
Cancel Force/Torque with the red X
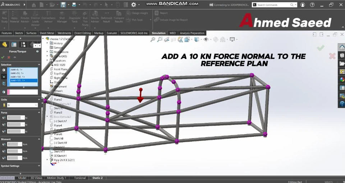point(9,57)
